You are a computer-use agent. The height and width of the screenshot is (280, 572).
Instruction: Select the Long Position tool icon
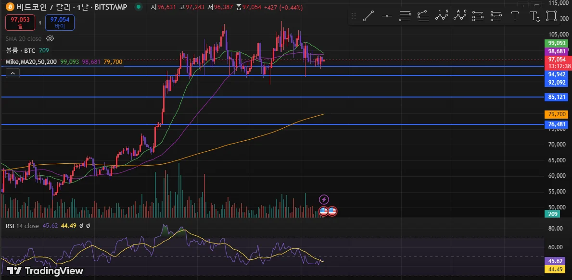(x=478, y=16)
